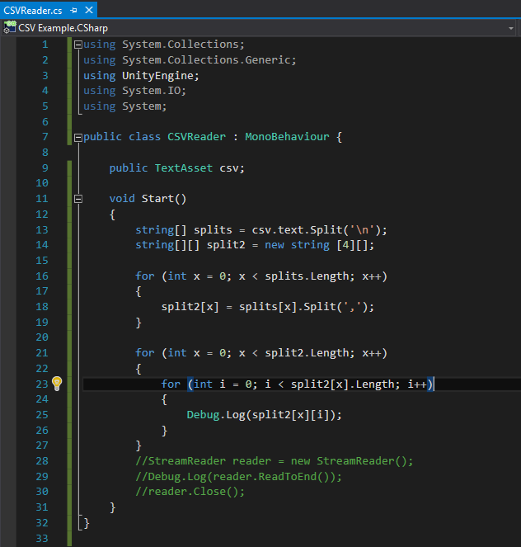The width and height of the screenshot is (521, 547).
Task: Select the CSVReader.cs document tab
Action: (33, 11)
